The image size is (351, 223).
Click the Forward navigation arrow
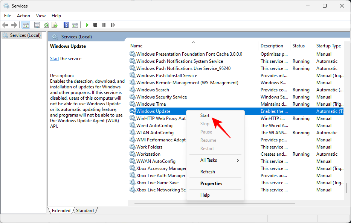point(14,25)
